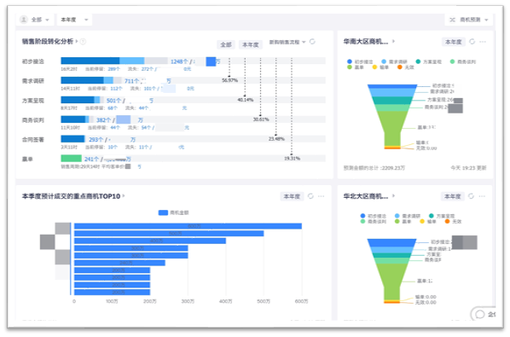Toggle 初步接洽 legend in 华南大区 chart
This screenshot has height=337, width=510.
[x=360, y=61]
